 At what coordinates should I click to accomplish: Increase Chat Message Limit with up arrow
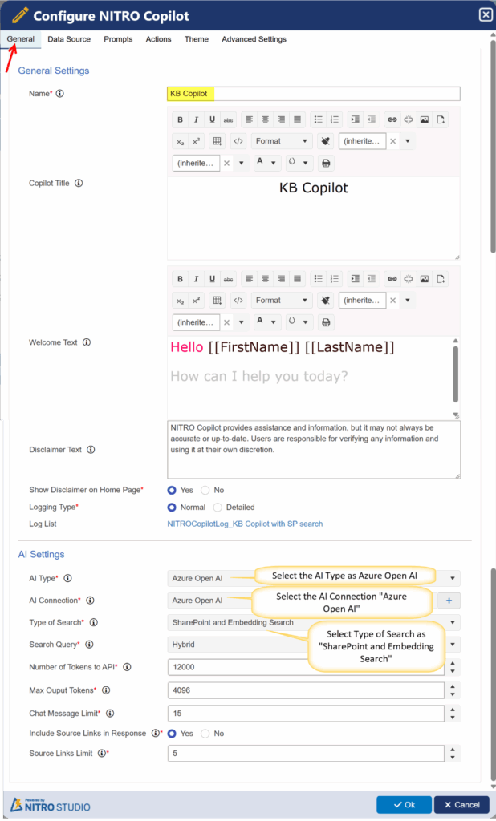coord(453,710)
